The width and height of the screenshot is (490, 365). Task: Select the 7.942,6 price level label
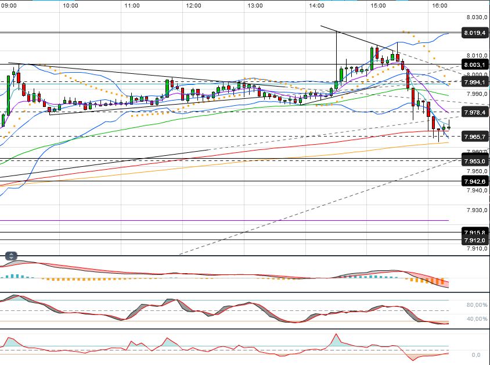coord(475,181)
